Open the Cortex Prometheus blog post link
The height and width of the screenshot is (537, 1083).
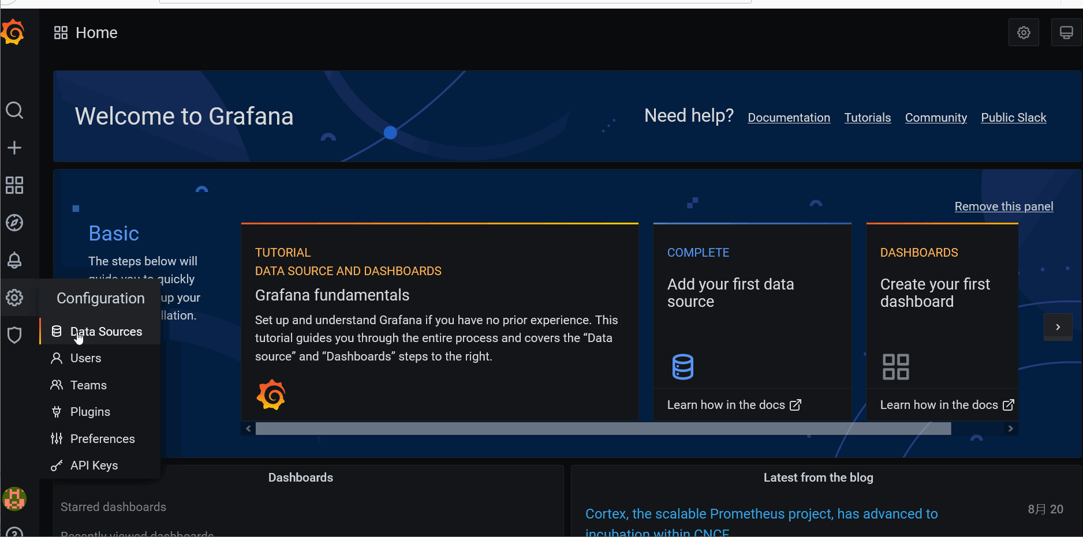(x=761, y=522)
